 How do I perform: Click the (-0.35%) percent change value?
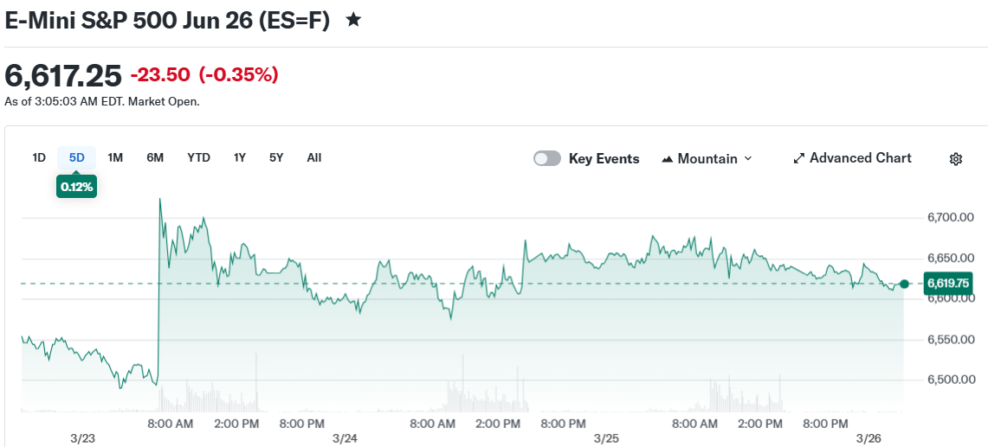coord(238,75)
